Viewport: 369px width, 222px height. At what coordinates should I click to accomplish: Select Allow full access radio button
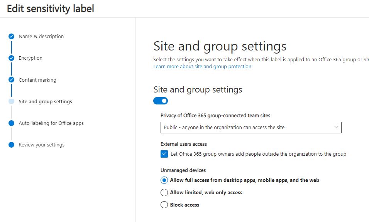pos(164,180)
